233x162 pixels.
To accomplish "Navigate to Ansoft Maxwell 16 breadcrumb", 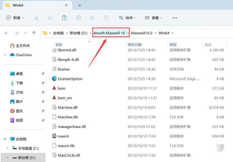I will point(109,33).
